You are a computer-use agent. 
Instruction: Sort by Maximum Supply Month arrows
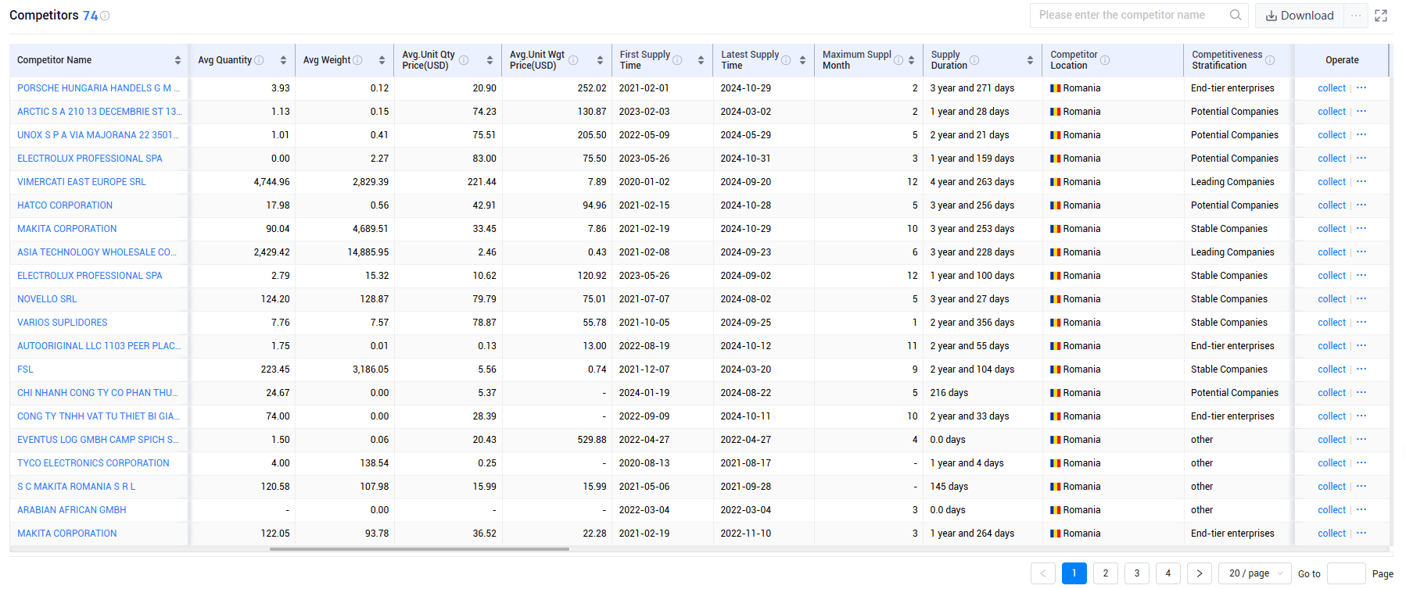(x=911, y=60)
